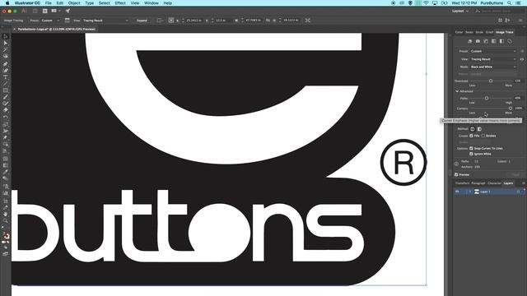Image resolution: width=527 pixels, height=296 pixels.
Task: Open the Window menu
Action: 152,3
